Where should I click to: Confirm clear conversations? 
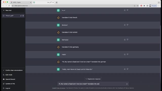tap(13, 70)
